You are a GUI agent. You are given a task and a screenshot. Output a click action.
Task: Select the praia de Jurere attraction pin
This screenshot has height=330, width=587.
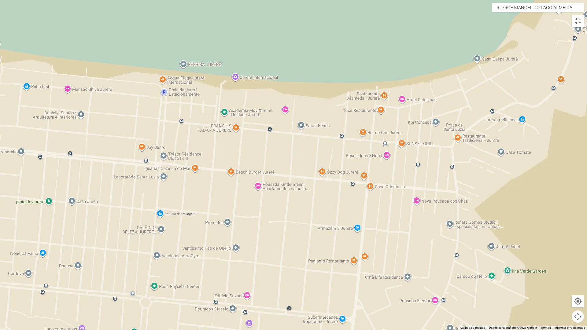(49, 201)
